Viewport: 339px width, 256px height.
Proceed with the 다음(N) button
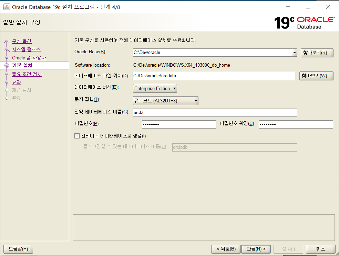(x=256, y=249)
